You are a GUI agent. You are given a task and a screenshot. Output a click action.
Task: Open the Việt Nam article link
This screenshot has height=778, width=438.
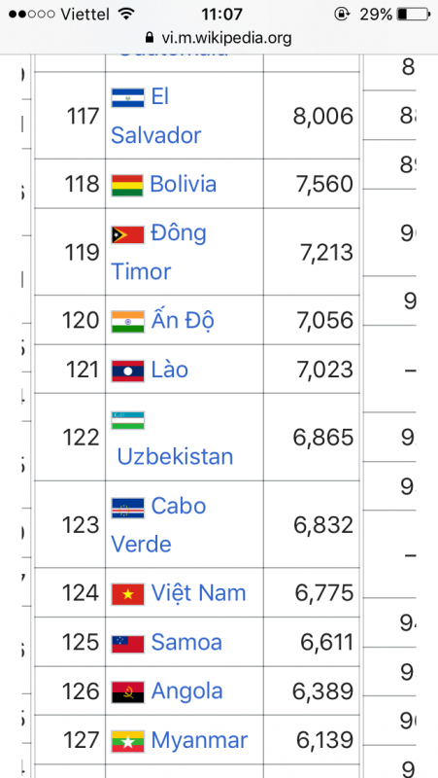coord(198,592)
